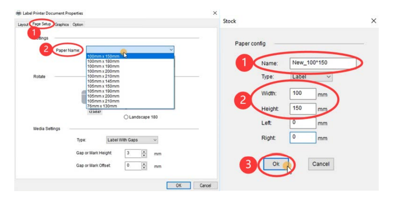Click the Left margin field in Stock

click(x=303, y=123)
